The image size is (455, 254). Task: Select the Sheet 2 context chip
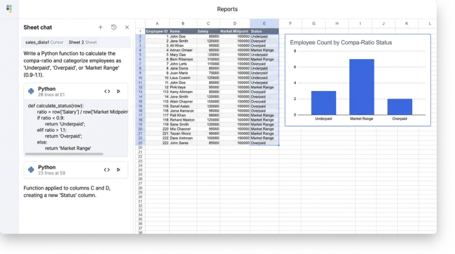click(83, 42)
